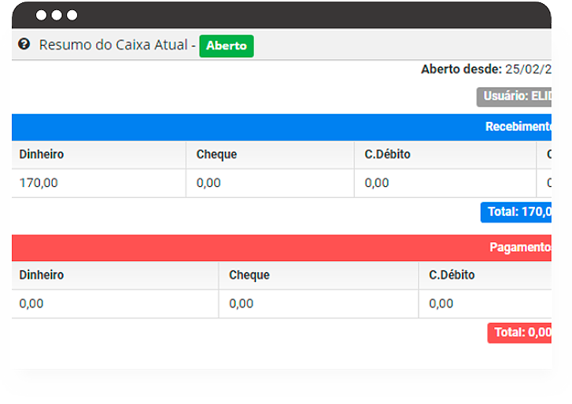The image size is (572, 404).
Task: Select the Cheque 0,00 value in Pagamentos
Action: click(x=242, y=303)
